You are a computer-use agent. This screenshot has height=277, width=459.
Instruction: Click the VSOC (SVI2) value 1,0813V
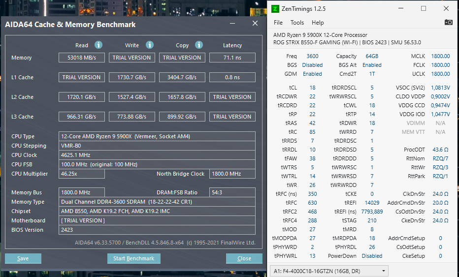point(440,88)
